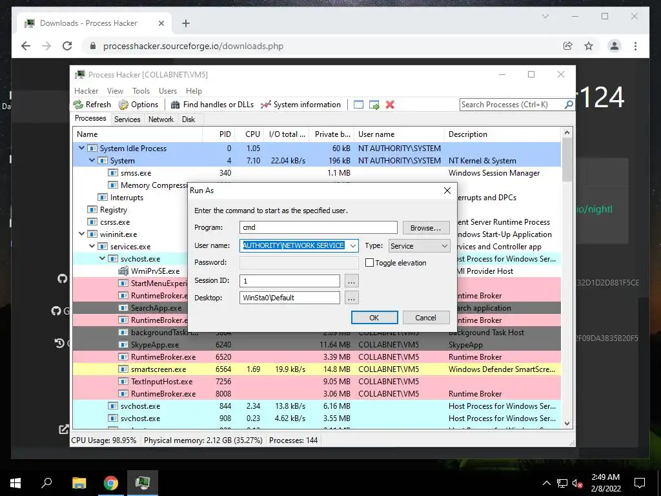Click Cancel in Run As dialog
This screenshot has height=496, width=661.
click(426, 318)
